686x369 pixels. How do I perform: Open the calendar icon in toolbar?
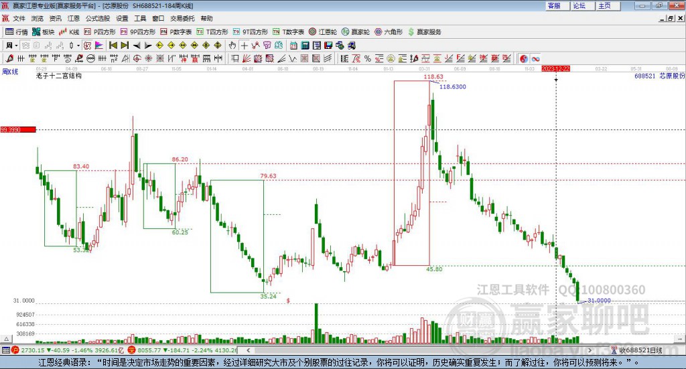coord(293,46)
